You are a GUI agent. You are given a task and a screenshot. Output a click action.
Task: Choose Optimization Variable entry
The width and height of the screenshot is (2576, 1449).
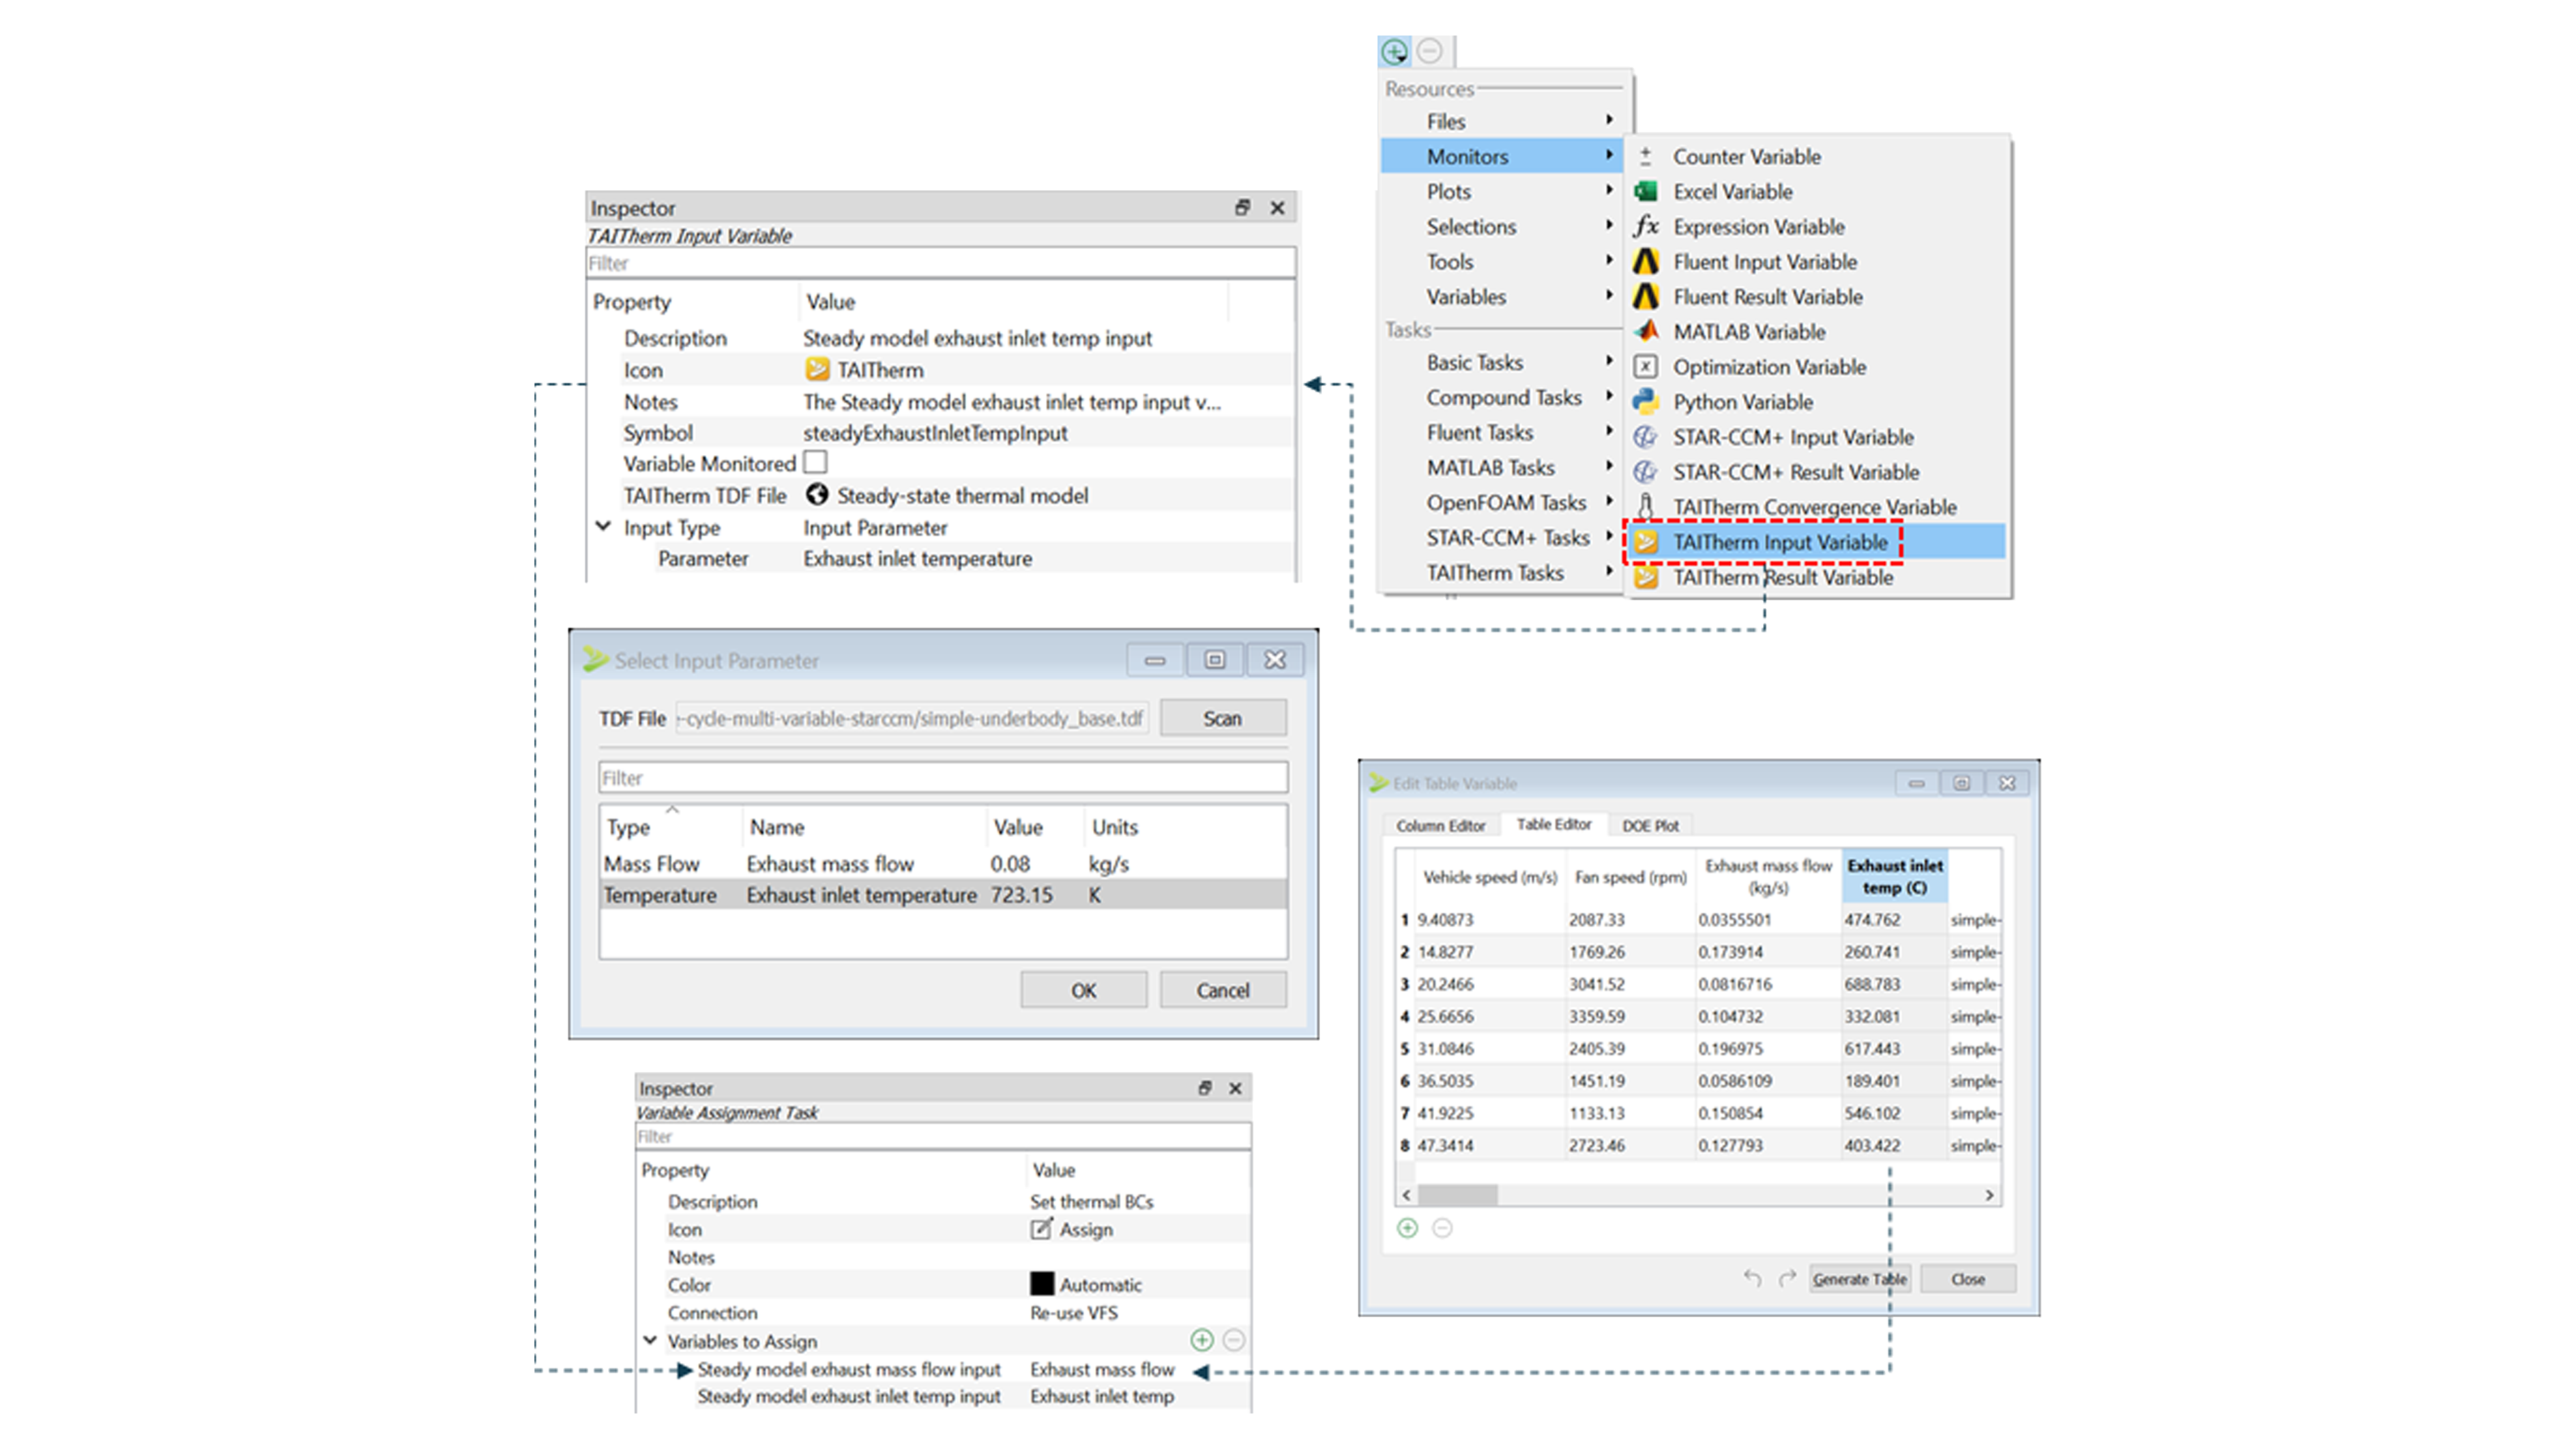(x=1769, y=367)
